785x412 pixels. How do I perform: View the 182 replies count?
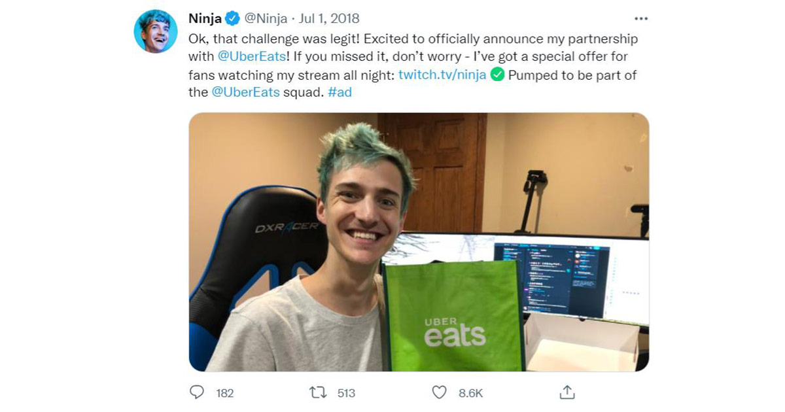click(x=224, y=393)
